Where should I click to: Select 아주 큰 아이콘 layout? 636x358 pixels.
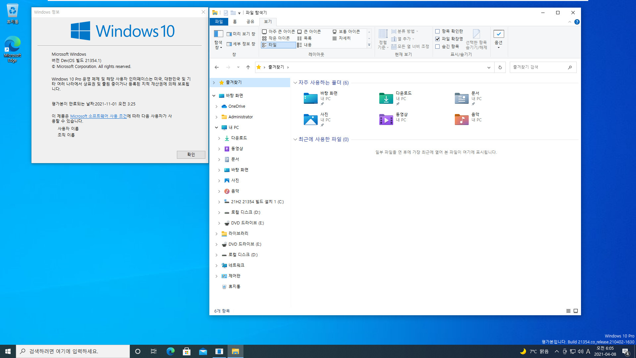tap(278, 31)
